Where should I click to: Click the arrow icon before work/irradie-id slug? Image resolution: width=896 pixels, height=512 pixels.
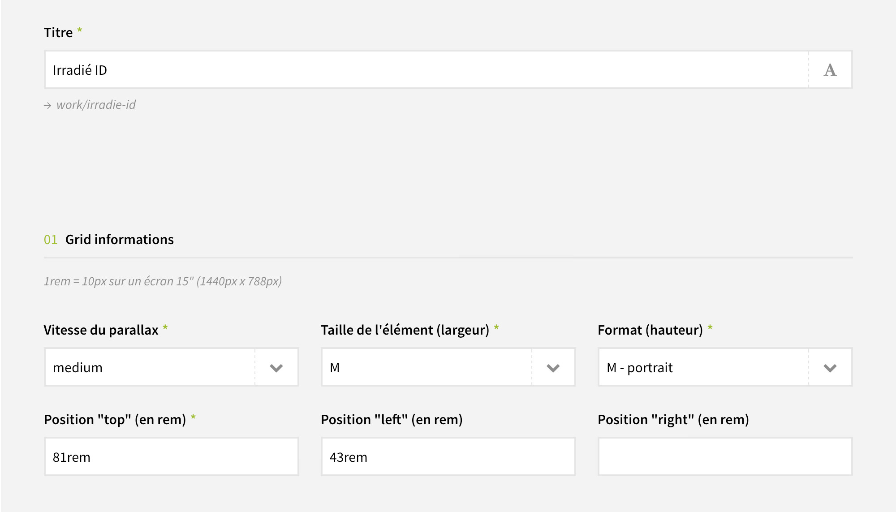click(47, 106)
